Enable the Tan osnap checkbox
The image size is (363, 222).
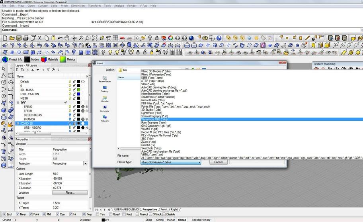click(x=98, y=214)
